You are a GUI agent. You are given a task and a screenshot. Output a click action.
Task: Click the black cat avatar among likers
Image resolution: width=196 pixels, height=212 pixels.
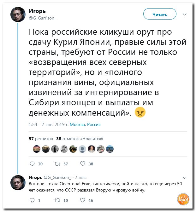tap(55, 149)
